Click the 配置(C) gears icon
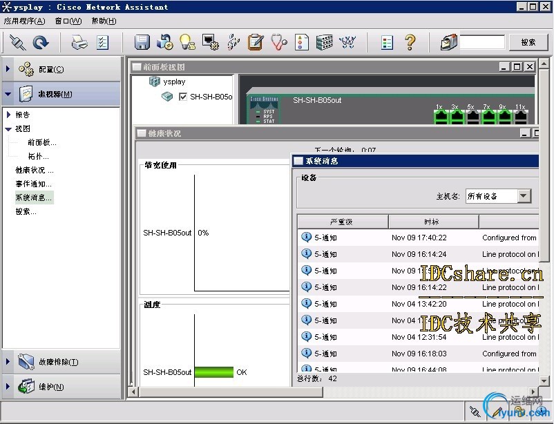The height and width of the screenshot is (424, 554). [26, 69]
